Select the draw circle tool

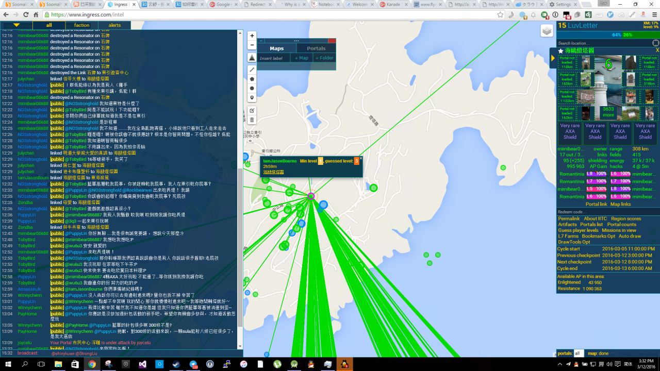tap(252, 88)
